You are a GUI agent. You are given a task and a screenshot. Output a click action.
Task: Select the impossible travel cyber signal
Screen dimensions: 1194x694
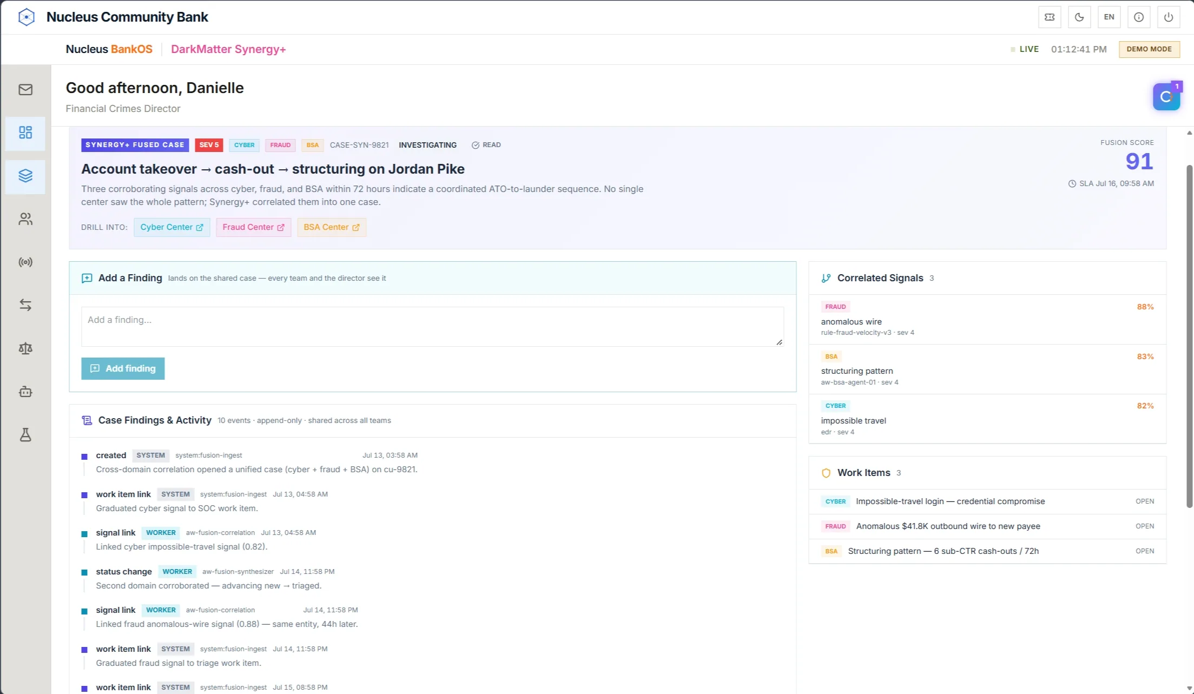[x=987, y=419]
